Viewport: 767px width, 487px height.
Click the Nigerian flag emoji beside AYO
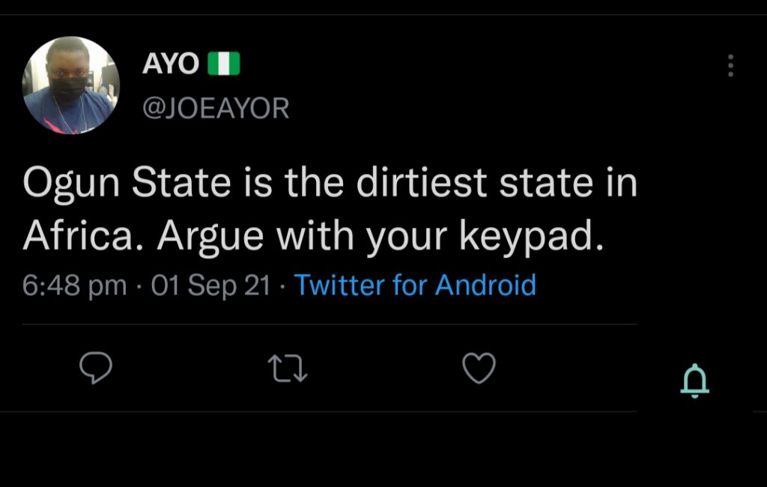click(224, 64)
